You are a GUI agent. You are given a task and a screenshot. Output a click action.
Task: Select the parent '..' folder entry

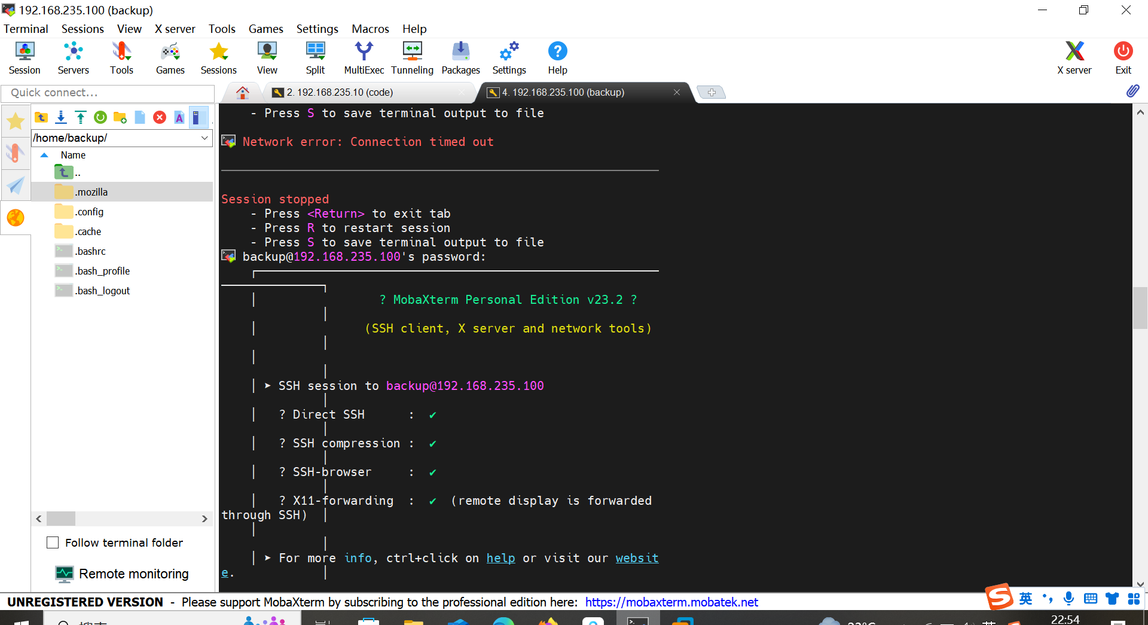pyautogui.click(x=122, y=172)
